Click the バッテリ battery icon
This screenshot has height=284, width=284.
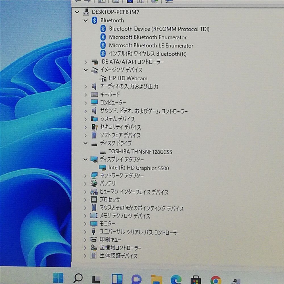(x=94, y=183)
